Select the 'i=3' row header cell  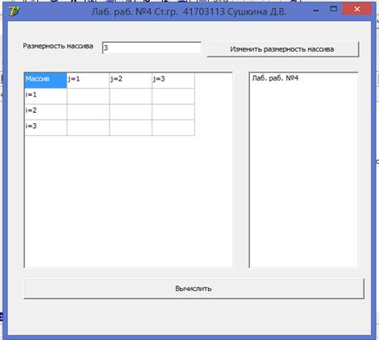(45, 127)
